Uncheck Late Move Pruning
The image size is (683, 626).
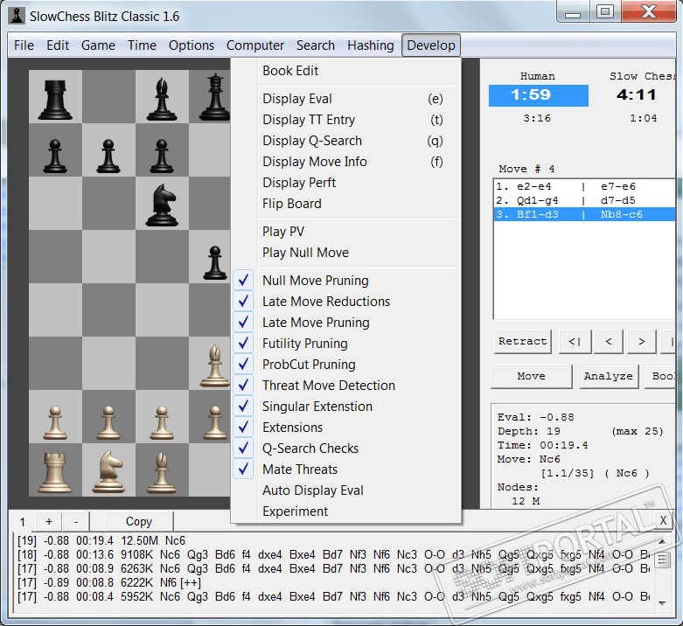[345, 322]
